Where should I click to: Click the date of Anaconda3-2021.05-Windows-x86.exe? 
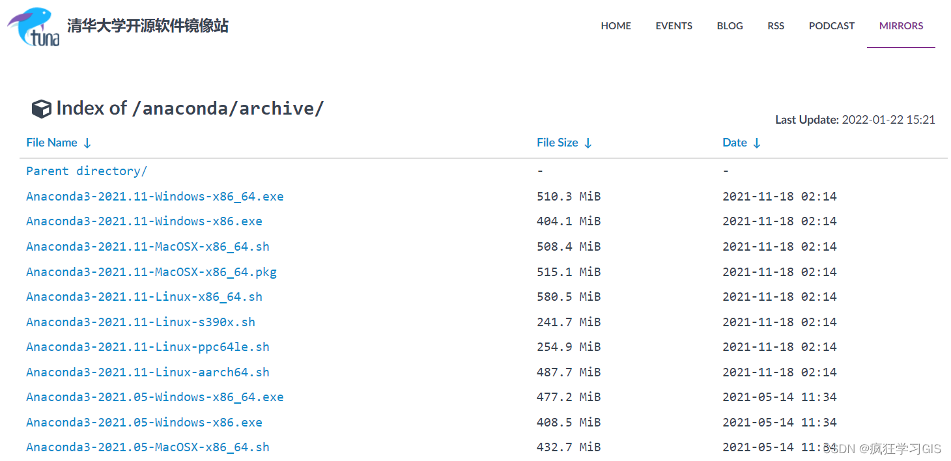tap(780, 422)
